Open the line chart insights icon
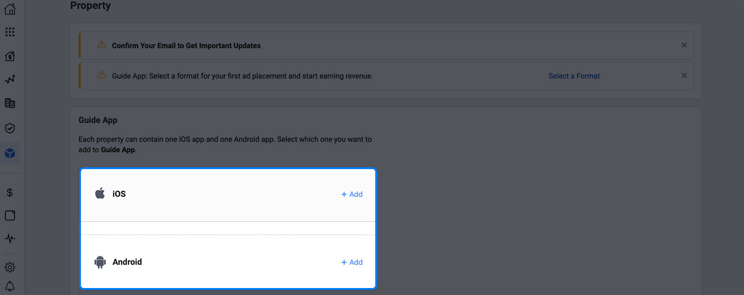The height and width of the screenshot is (295, 744). (x=10, y=79)
